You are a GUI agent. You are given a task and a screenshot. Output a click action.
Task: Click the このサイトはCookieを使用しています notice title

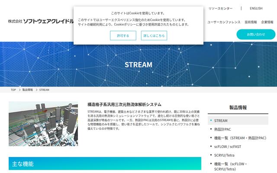[x=138, y=13]
